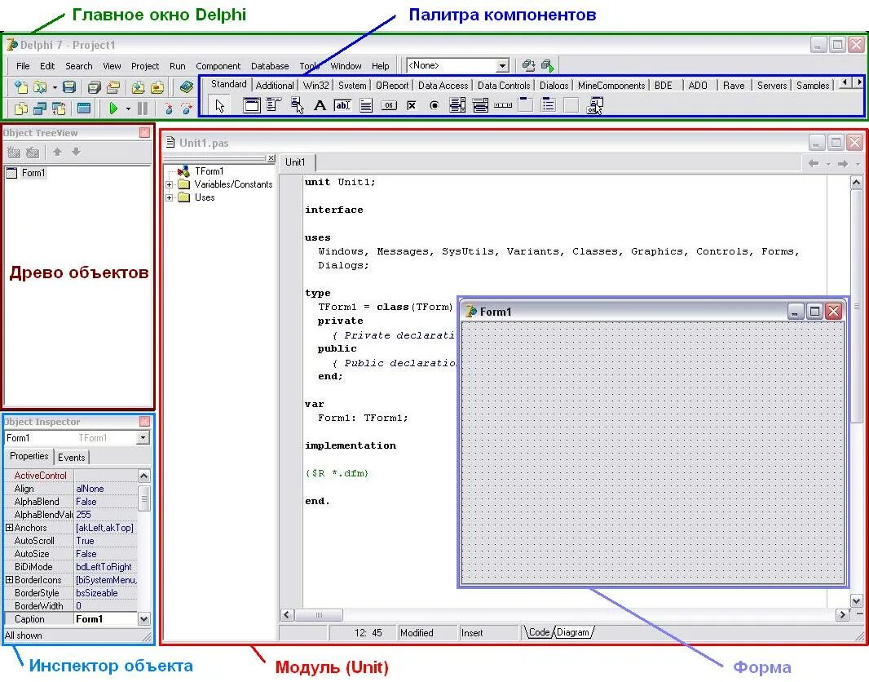
Task: Select the arrow pointer in component palette
Action: (x=220, y=105)
